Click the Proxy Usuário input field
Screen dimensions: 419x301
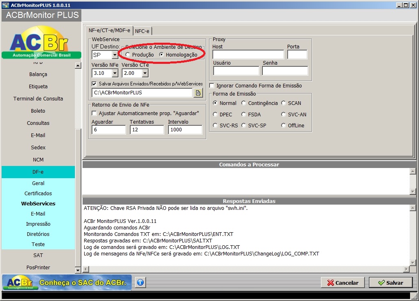(236, 71)
